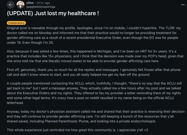
Task: Click the paragraph starting 'First off, genuinely'
Action: click(93, 72)
